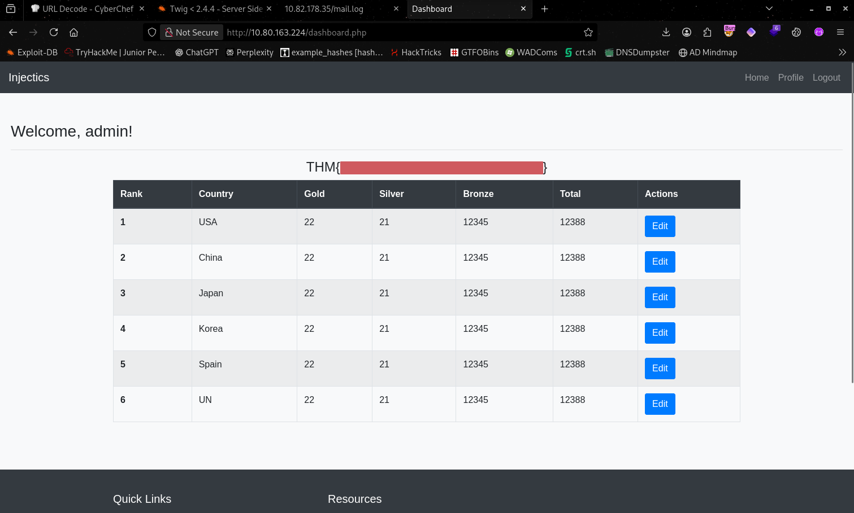This screenshot has width=854, height=513.
Task: Click the Logout link in navbar
Action: 826,77
